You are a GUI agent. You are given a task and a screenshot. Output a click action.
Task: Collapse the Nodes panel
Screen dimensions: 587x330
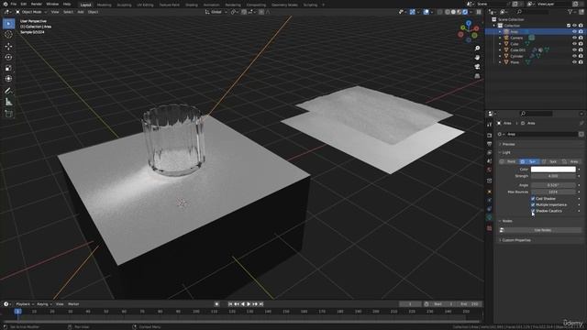point(507,221)
